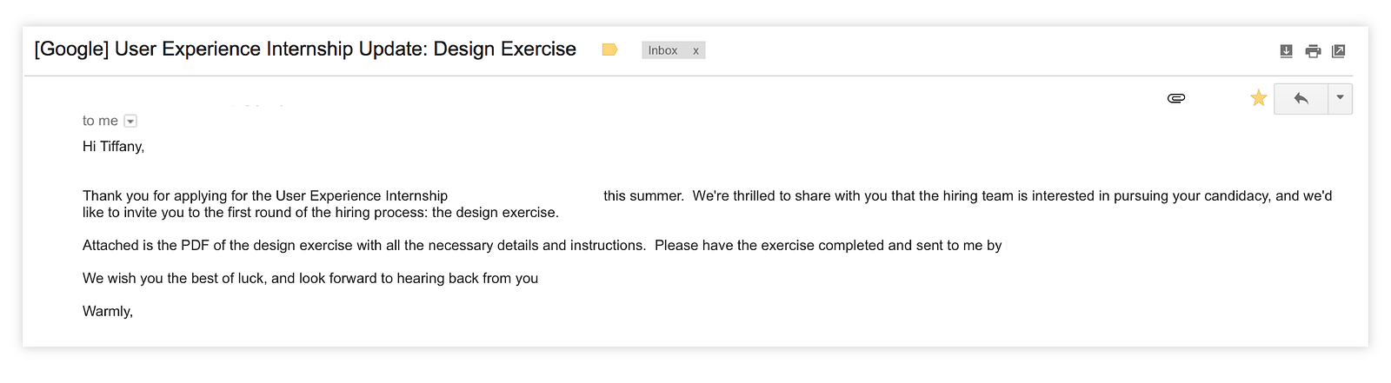Click the Inbox label tag
1391x383 pixels.
(662, 50)
